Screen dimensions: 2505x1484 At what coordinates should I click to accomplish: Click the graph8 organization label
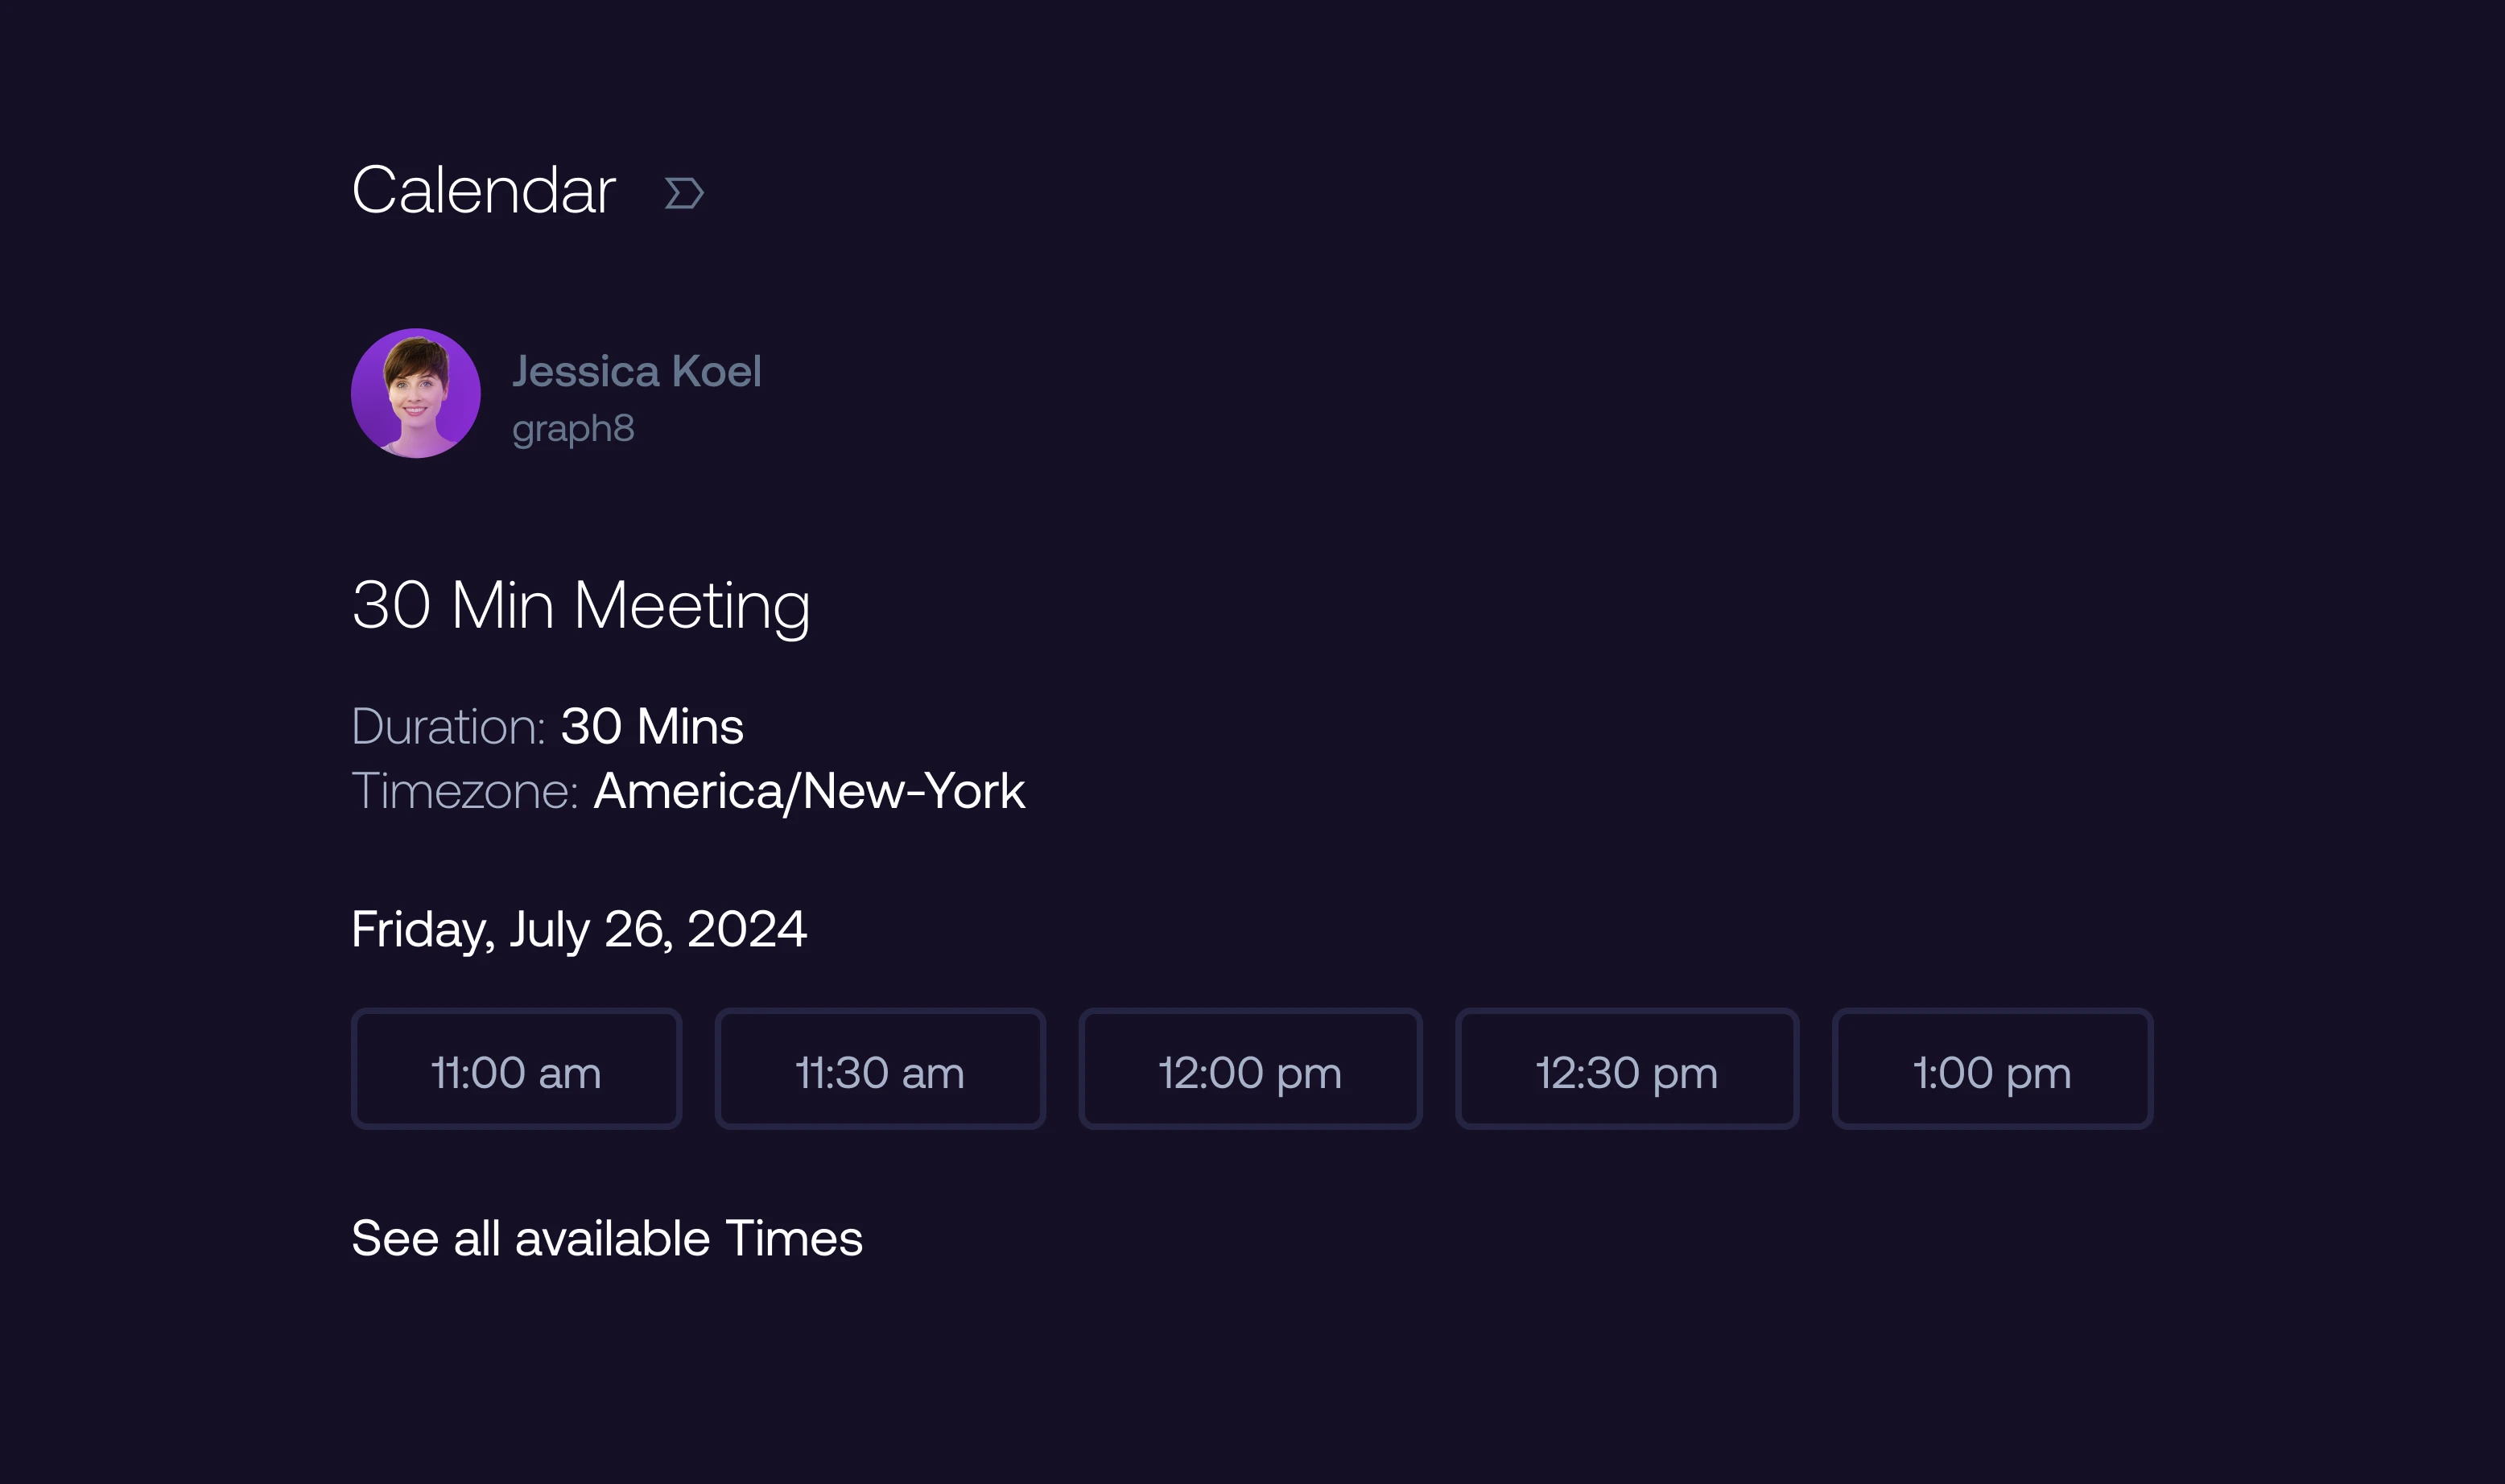coord(573,428)
